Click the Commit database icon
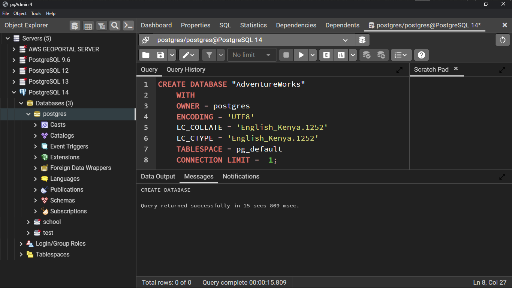Image resolution: width=512 pixels, height=288 pixels. 367,55
